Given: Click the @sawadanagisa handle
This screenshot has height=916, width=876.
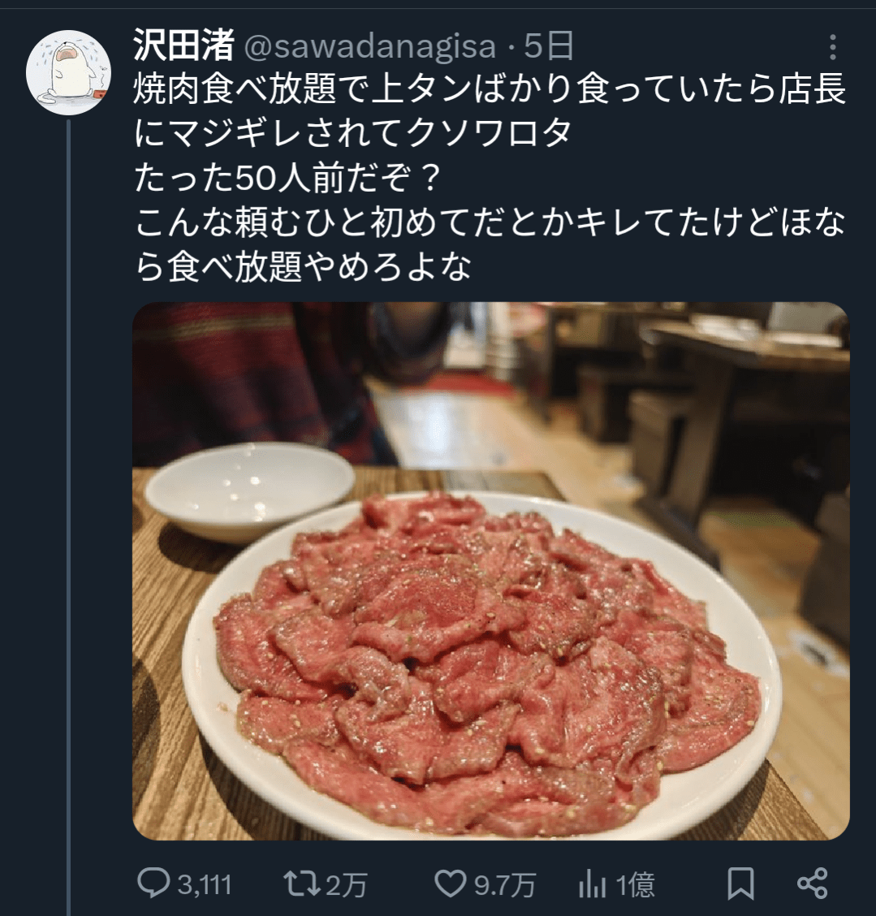Looking at the screenshot, I should pos(370,47).
